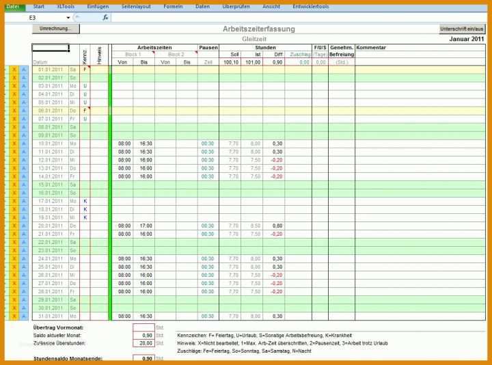Screen dimensions: 492x365
Task: Click orange X button in 10.01.2011 row
Action: (14, 144)
